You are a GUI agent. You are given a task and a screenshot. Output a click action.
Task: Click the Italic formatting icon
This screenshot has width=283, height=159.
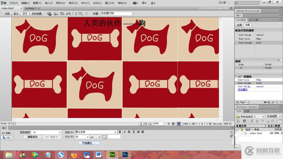[x=124, y=132]
